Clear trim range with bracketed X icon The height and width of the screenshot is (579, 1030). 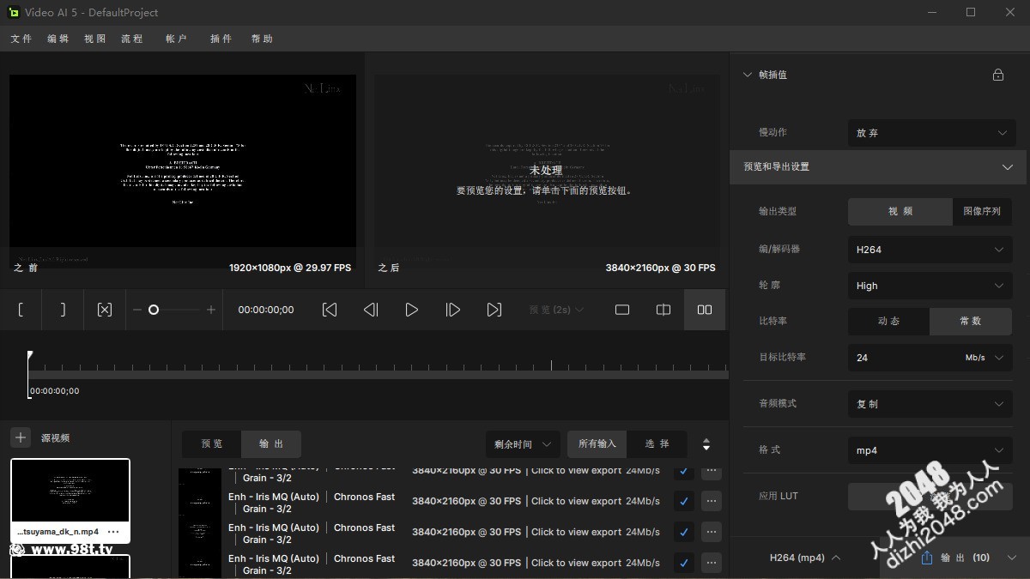click(x=105, y=310)
